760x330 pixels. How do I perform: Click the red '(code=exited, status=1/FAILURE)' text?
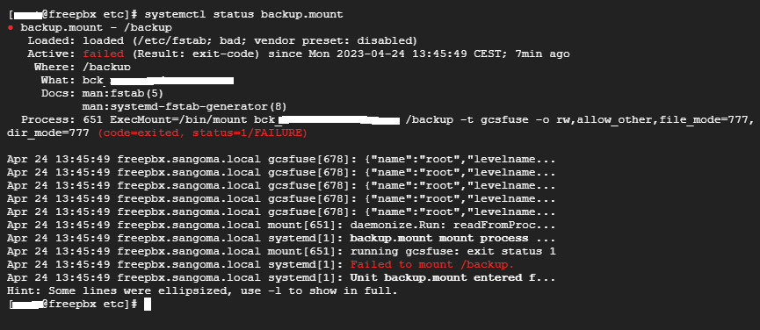click(203, 133)
